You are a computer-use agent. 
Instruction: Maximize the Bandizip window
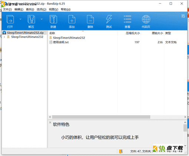click(171, 4)
